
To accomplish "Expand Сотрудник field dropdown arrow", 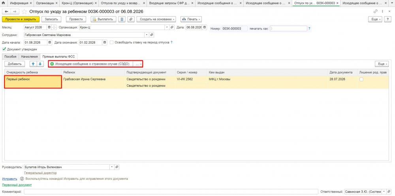I will tap(147, 35).
